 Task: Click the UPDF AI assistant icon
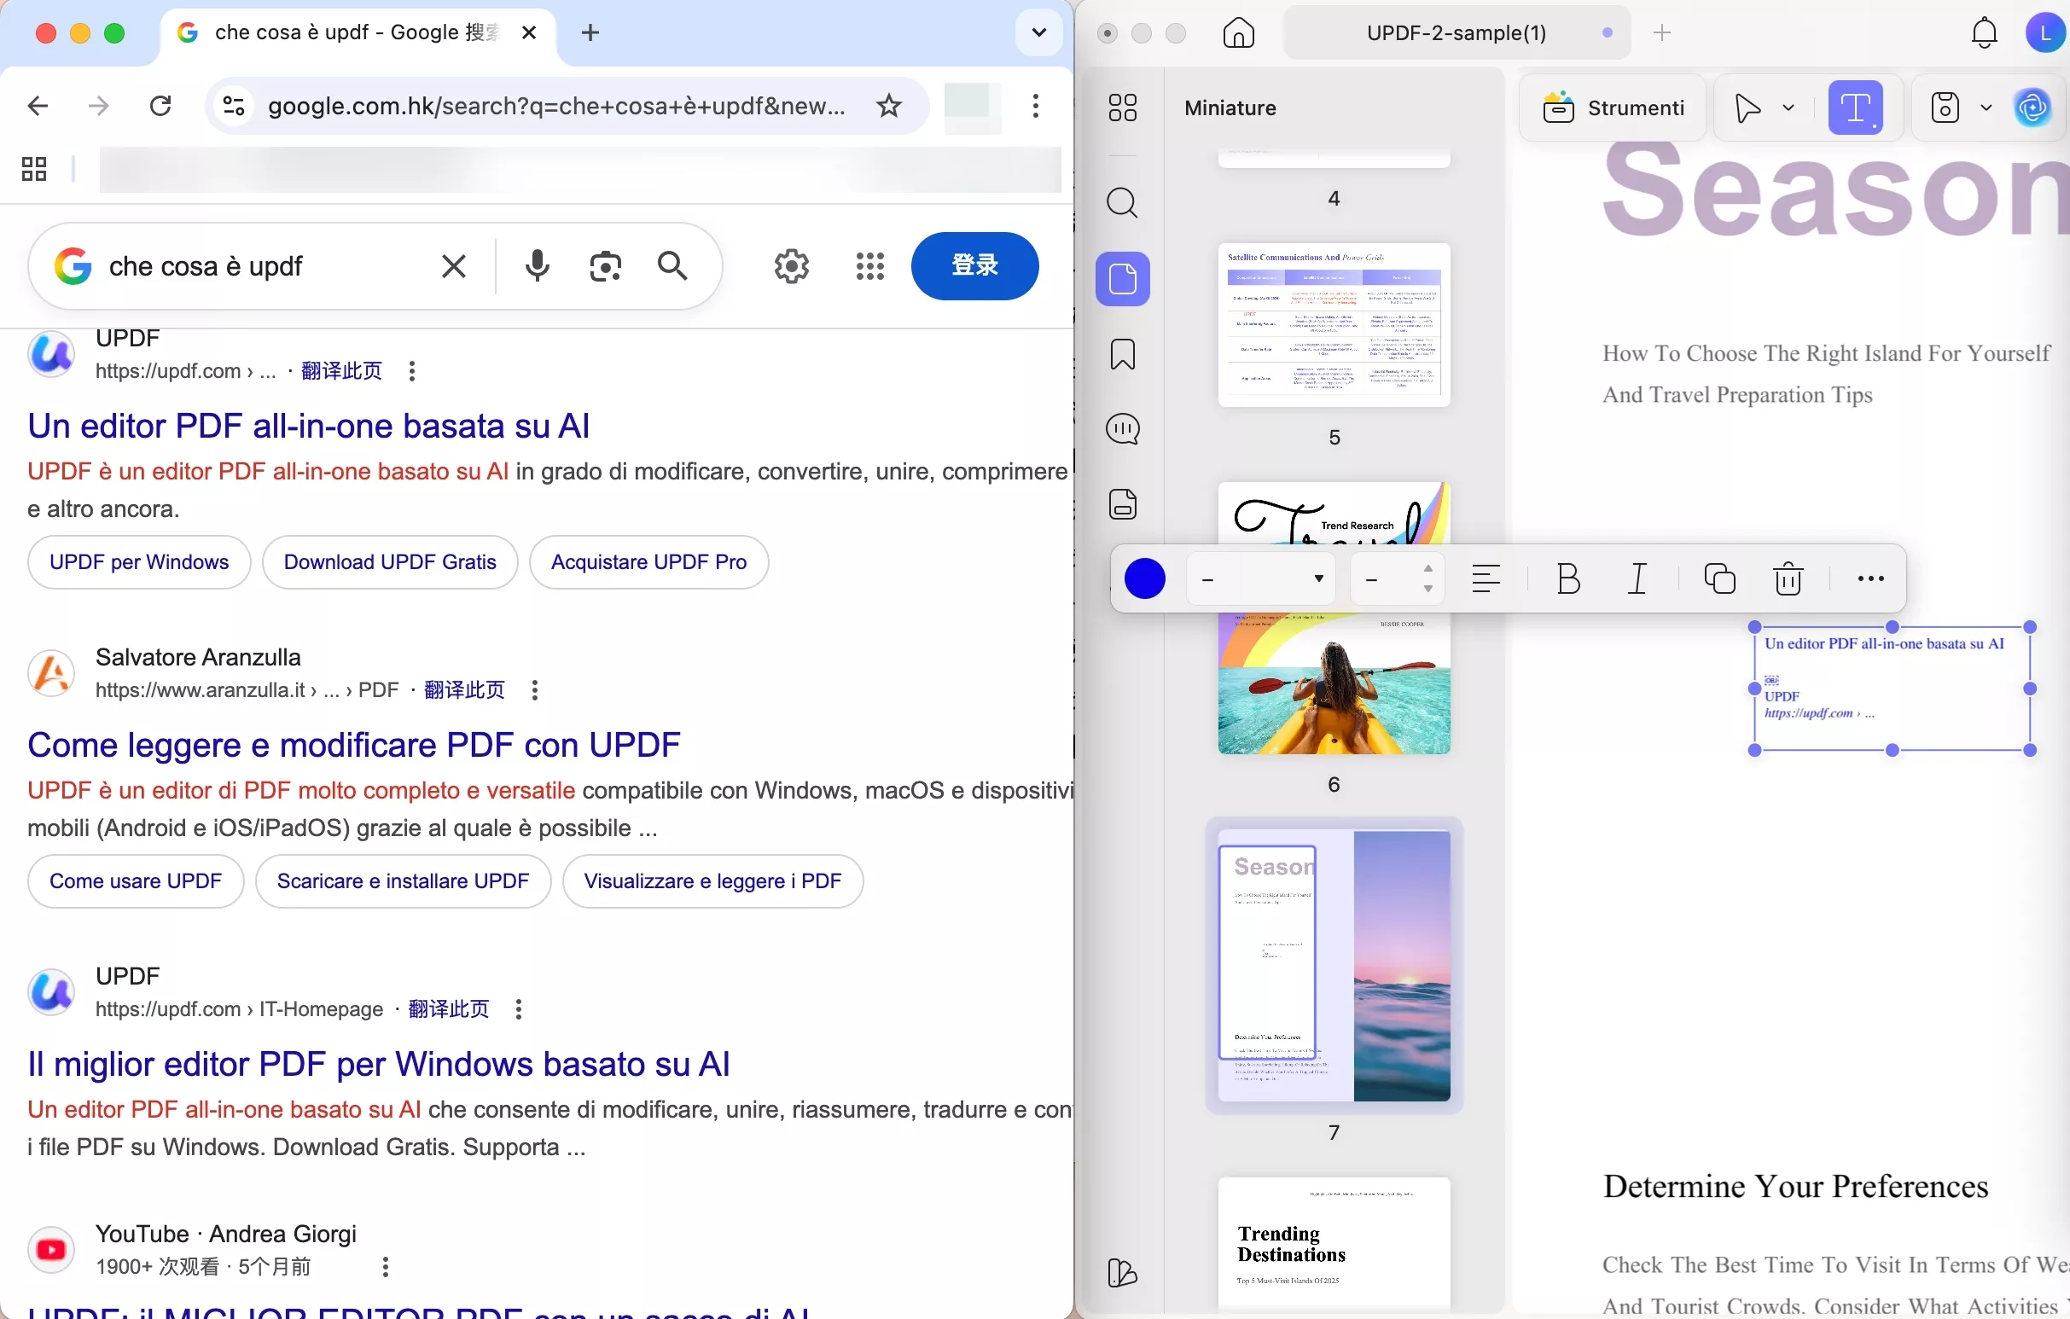click(2032, 108)
